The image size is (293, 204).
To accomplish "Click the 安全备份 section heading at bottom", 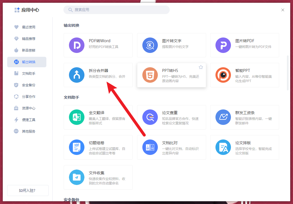I will tap(71, 200).
